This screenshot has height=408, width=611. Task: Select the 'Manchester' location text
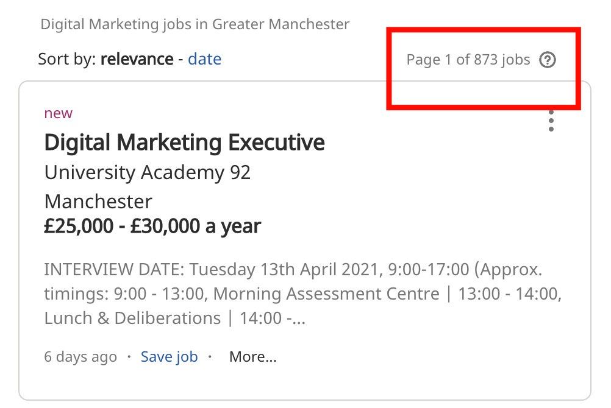(x=98, y=202)
